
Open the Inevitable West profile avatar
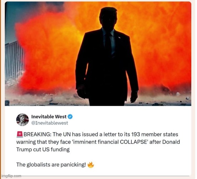(x=22, y=120)
